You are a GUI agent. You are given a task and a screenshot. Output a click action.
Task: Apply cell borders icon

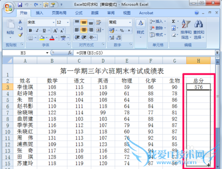31,38
